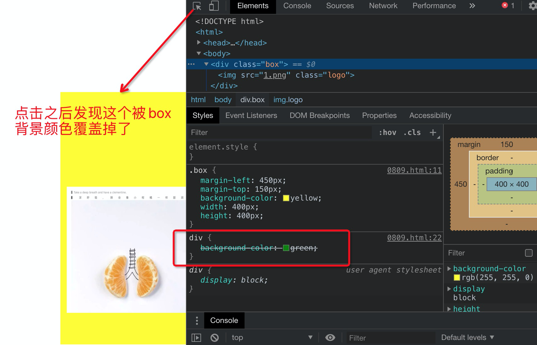Select div.box in the breadcrumb bar

(252, 100)
